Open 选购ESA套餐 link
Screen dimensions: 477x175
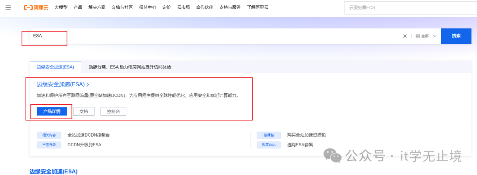point(300,145)
